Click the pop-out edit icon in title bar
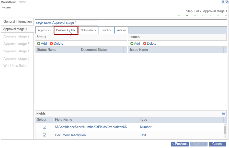Viewport: 229px width, 148px height. point(223,2)
